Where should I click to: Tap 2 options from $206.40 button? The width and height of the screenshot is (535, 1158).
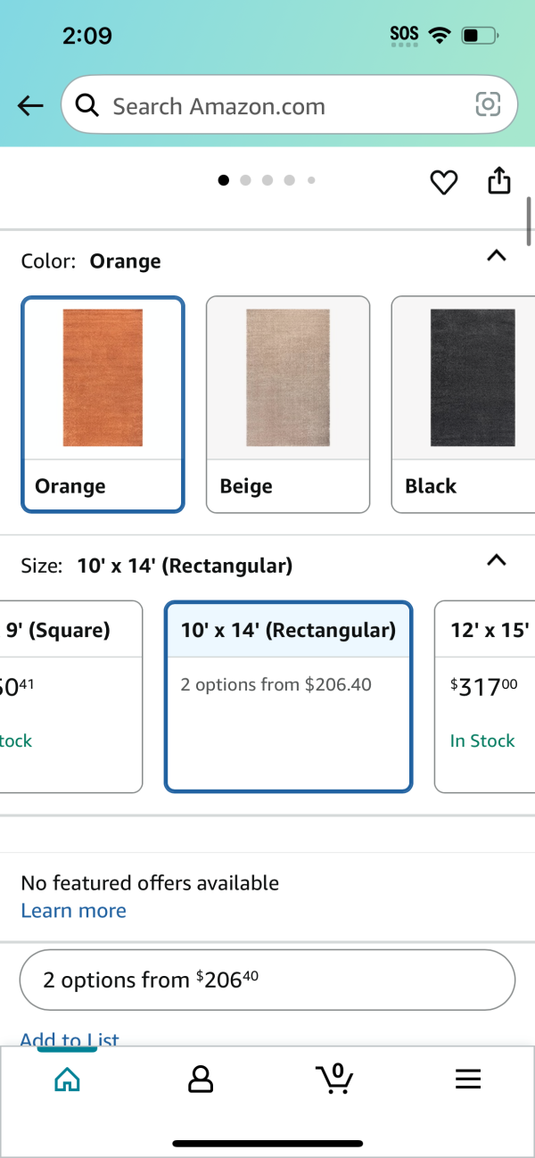[x=267, y=980]
